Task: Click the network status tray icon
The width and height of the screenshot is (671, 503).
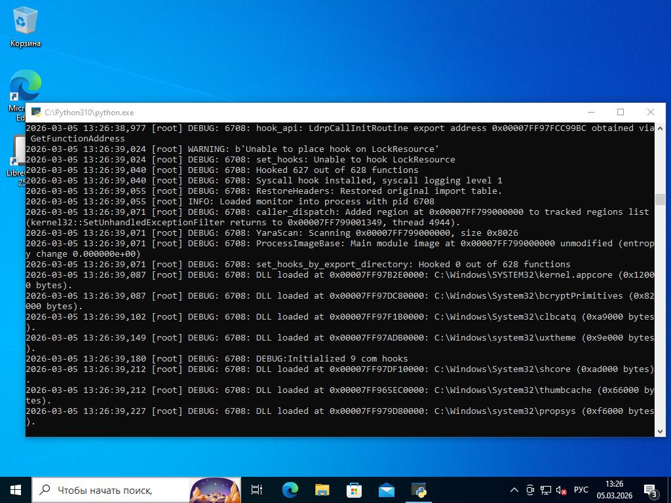Action: click(x=545, y=490)
